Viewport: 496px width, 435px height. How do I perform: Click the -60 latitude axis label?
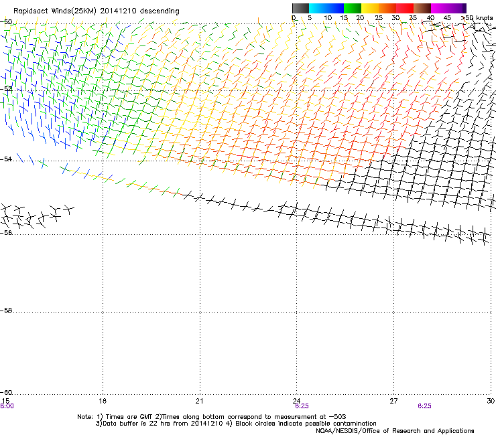(x=6, y=392)
